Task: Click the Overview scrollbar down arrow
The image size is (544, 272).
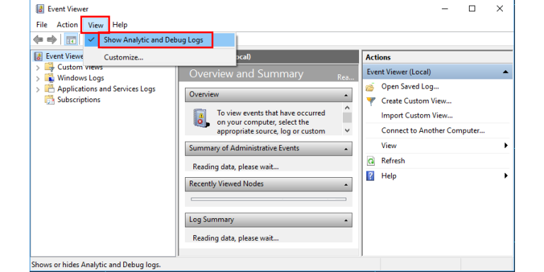Action: [347, 131]
